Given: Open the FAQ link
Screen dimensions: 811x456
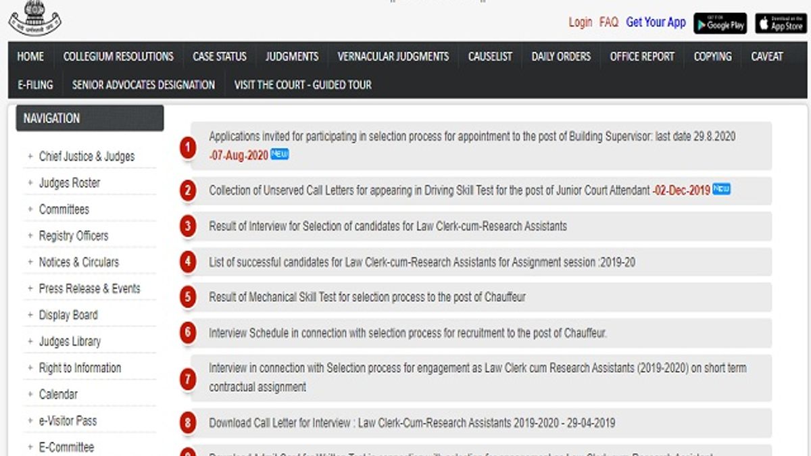Looking at the screenshot, I should pos(608,22).
